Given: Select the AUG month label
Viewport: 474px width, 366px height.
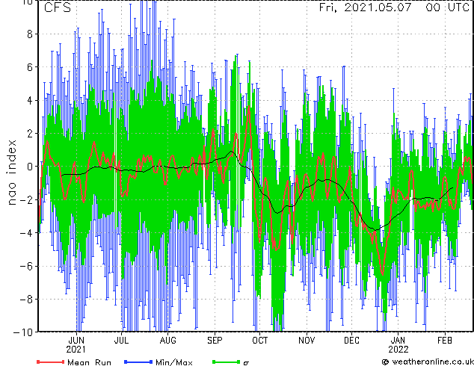Looking at the screenshot, I should point(167,341).
